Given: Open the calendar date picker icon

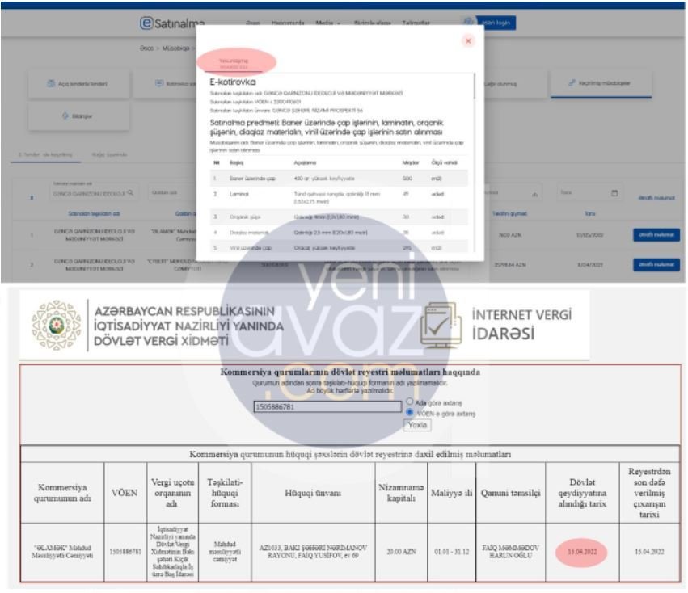Looking at the screenshot, I should pos(614,192).
